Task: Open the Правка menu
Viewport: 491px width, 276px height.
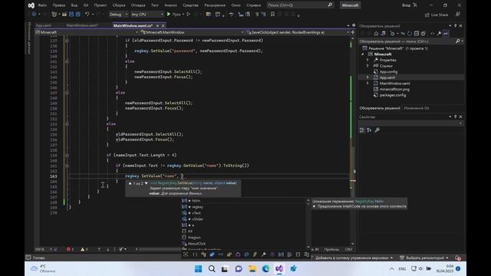Action: click(x=59, y=5)
